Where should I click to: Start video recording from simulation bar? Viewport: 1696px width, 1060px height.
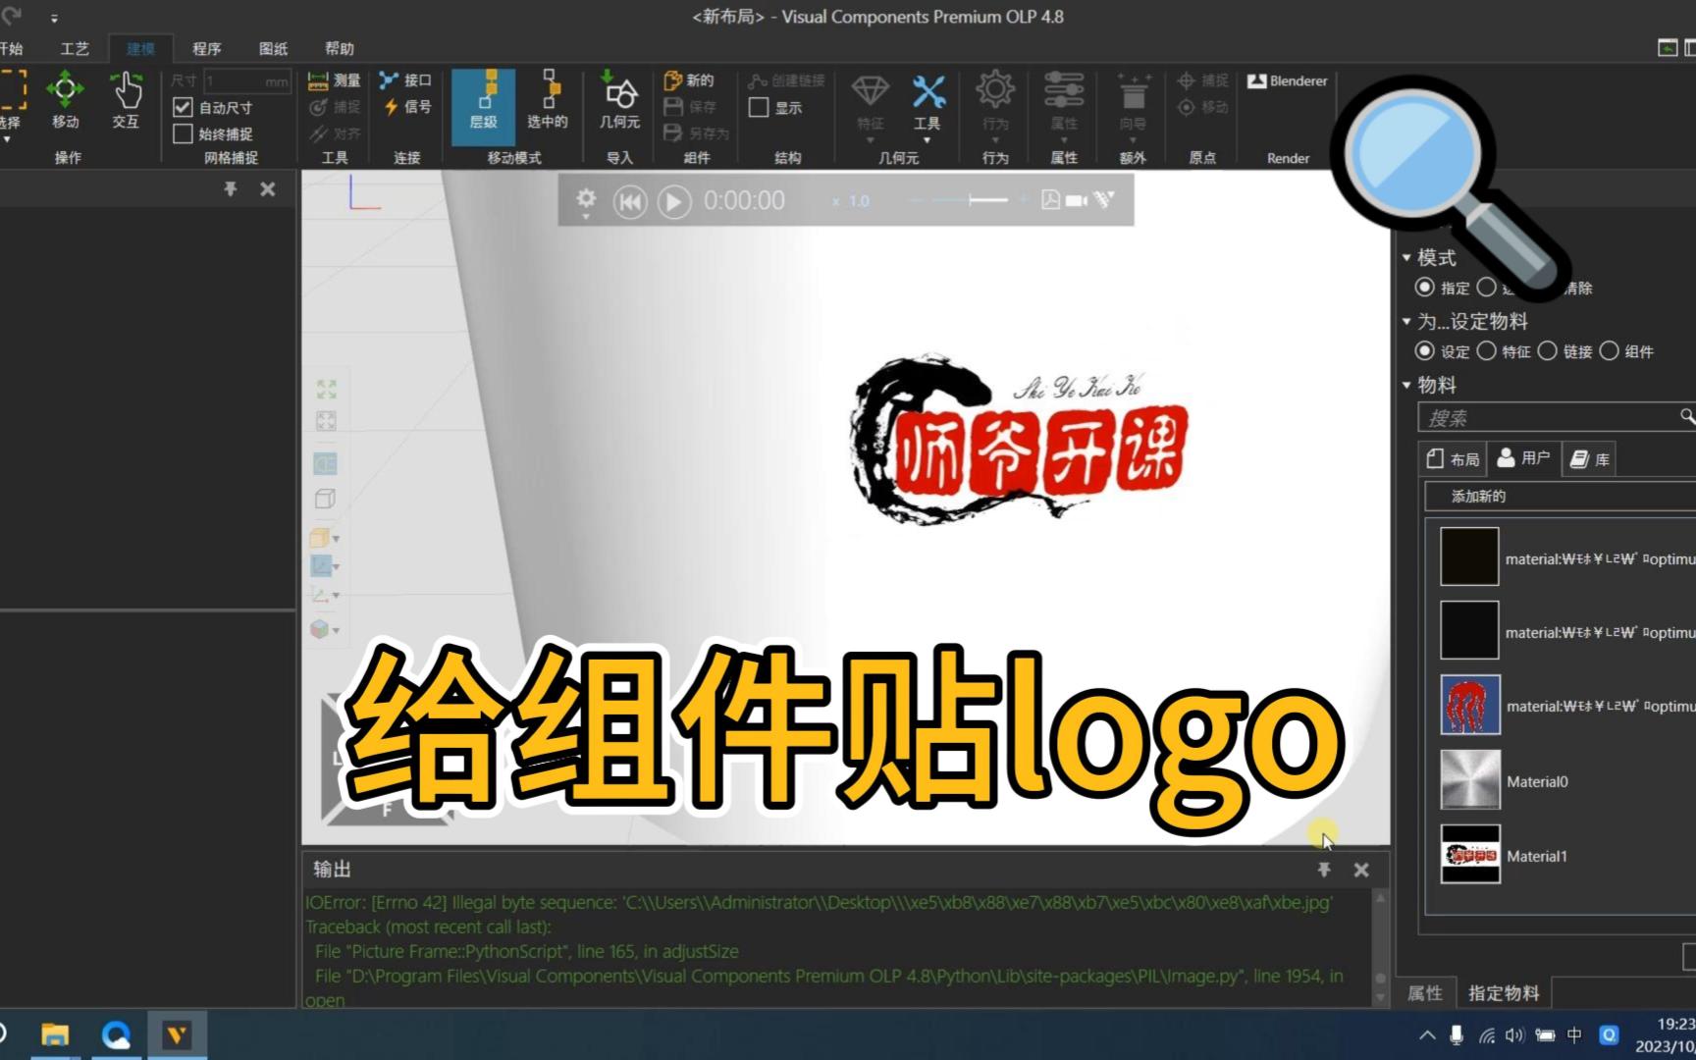click(x=1077, y=200)
